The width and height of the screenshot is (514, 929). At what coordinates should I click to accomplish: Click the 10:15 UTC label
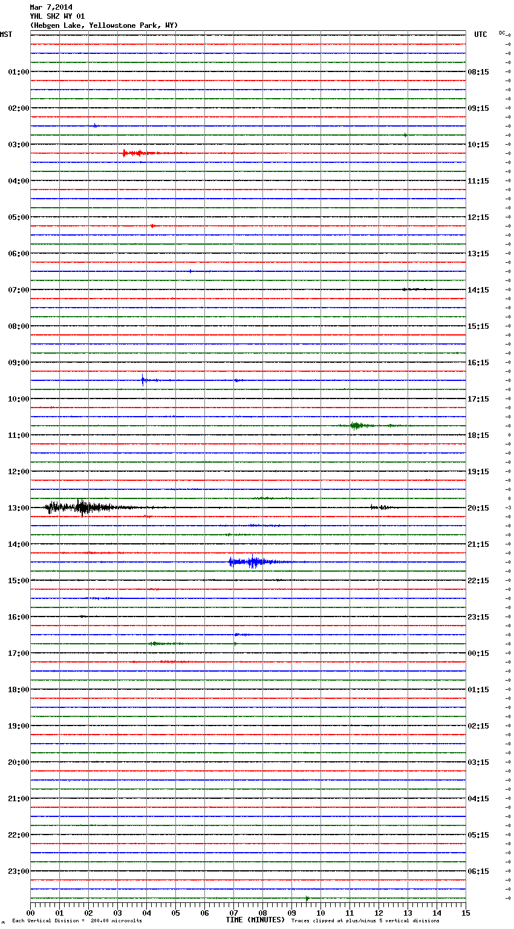(478, 145)
